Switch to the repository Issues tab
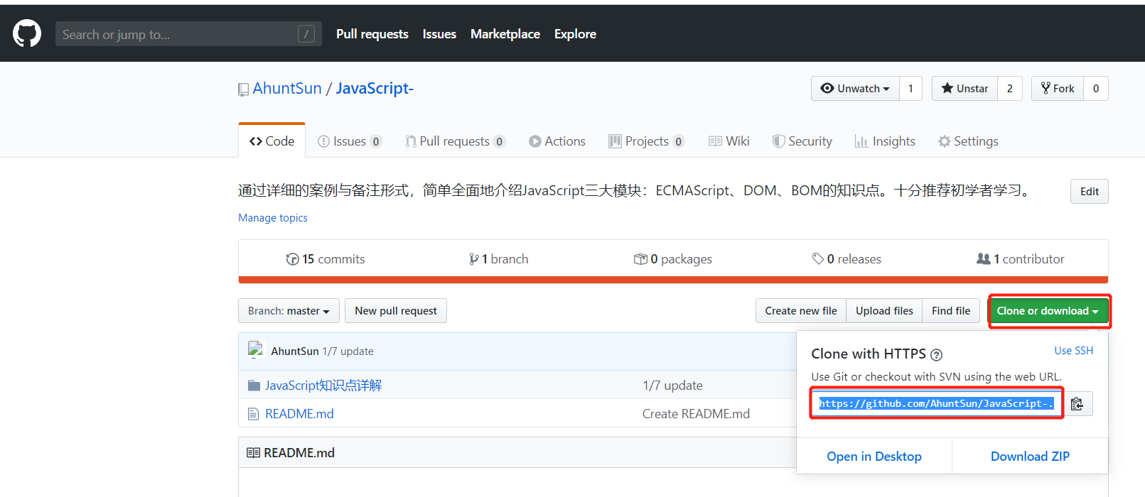 click(350, 141)
